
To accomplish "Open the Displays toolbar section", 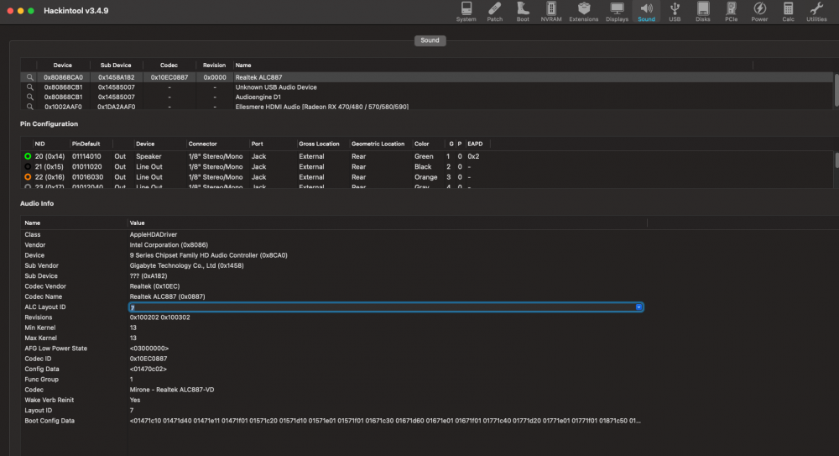I will (x=617, y=12).
